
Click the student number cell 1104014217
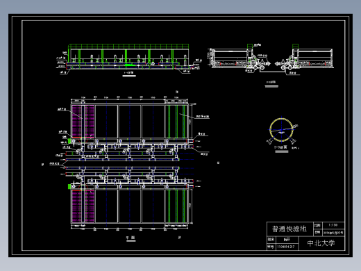[286, 247]
